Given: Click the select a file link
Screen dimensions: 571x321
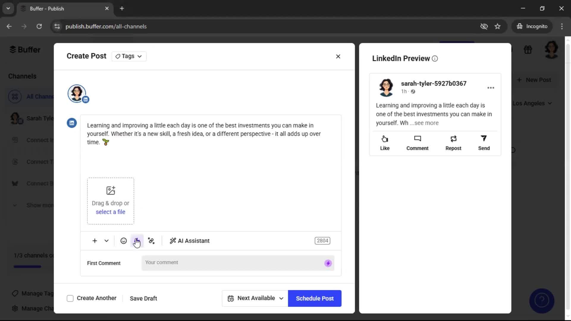Looking at the screenshot, I should click(x=110, y=212).
